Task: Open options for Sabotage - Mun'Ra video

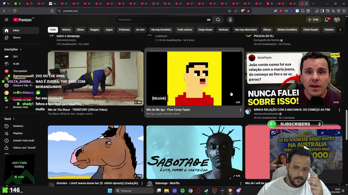Action: click(x=241, y=184)
